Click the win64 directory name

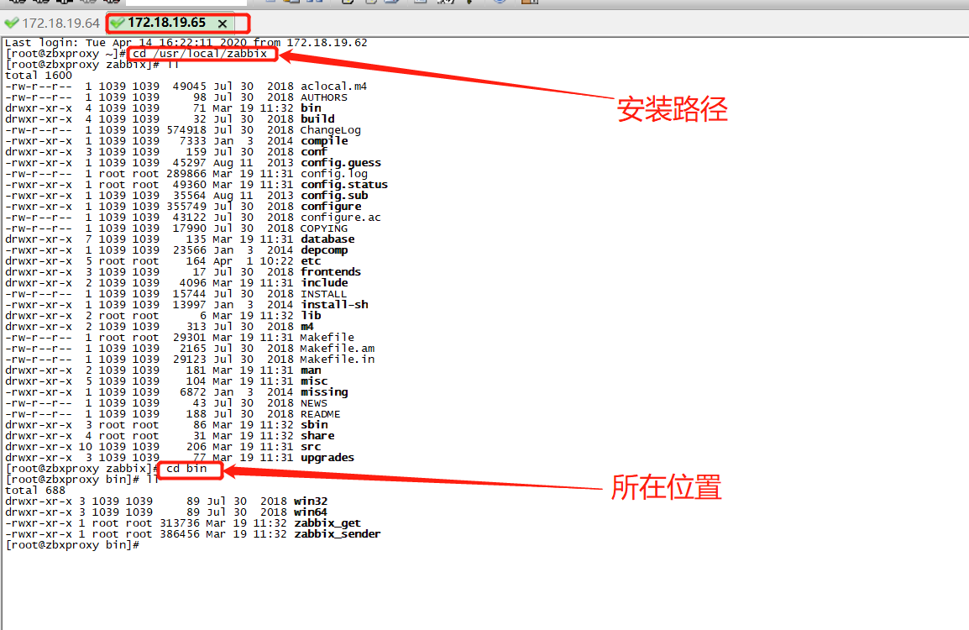click(x=311, y=512)
